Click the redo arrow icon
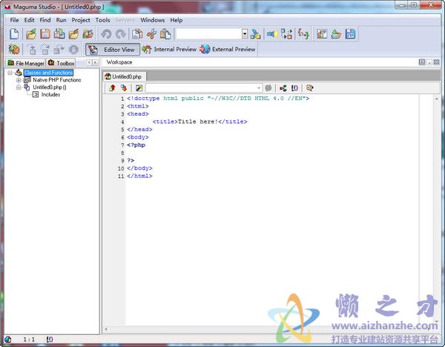The width and height of the screenshot is (445, 347). 121,34
